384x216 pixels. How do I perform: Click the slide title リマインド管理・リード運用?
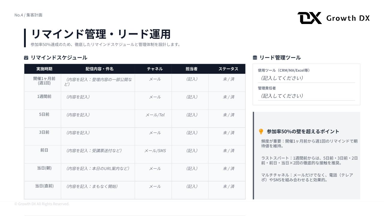101,34
